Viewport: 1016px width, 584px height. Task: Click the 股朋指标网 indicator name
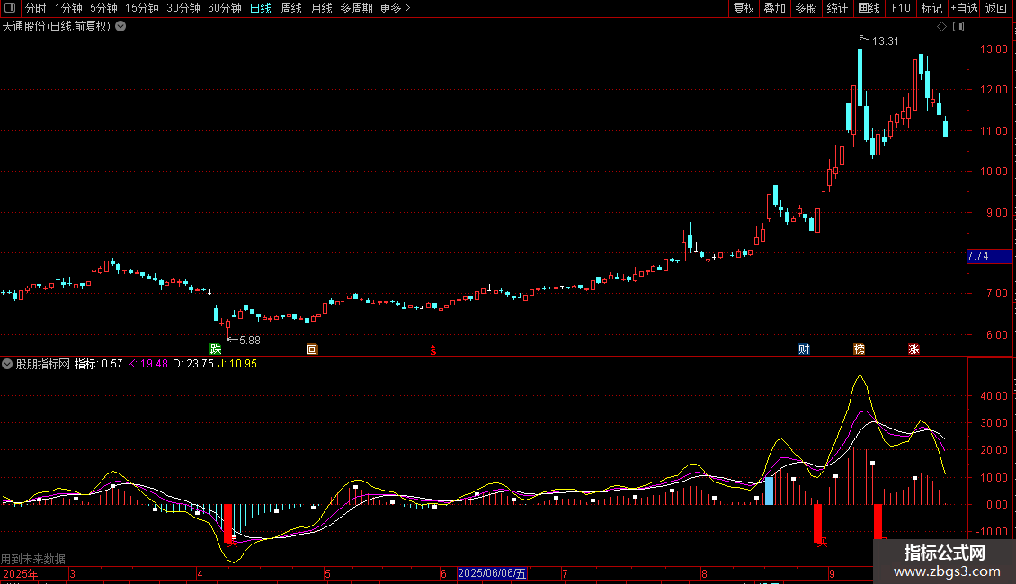click(x=43, y=364)
